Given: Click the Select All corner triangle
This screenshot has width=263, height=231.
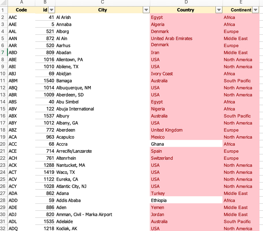Looking at the screenshot, I should pos(3,2).
